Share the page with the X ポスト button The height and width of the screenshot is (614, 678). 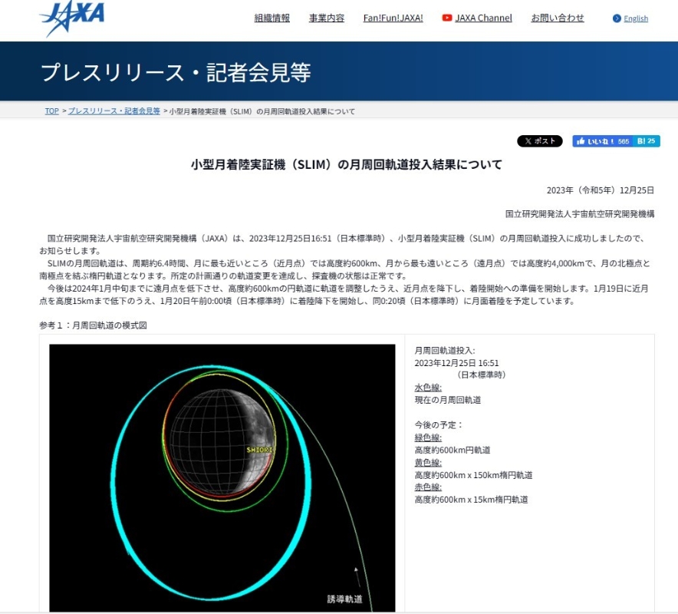(540, 141)
